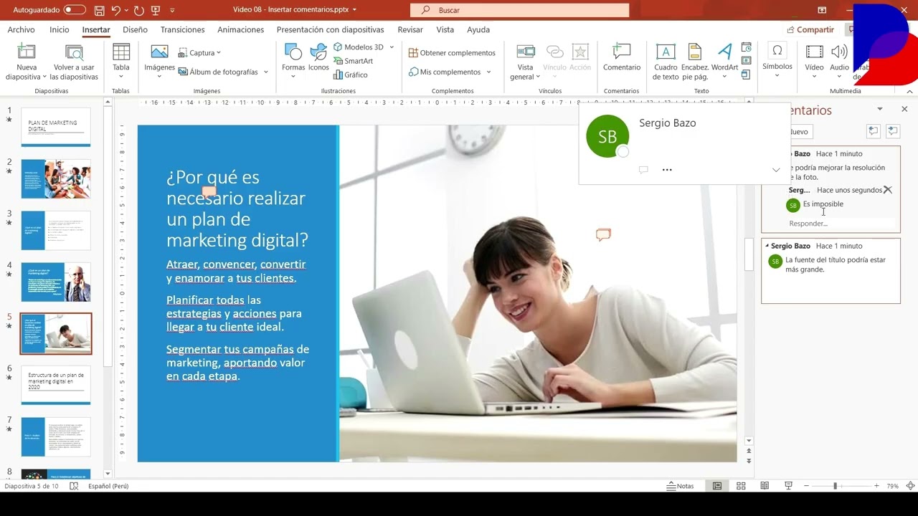The width and height of the screenshot is (918, 516).
Task: Insert date and time icon
Action: tap(747, 47)
